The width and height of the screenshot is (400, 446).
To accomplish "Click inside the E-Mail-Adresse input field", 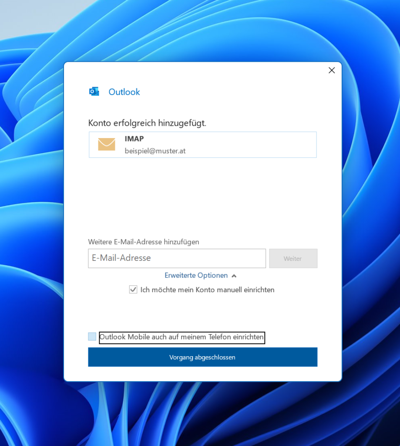I will [176, 258].
